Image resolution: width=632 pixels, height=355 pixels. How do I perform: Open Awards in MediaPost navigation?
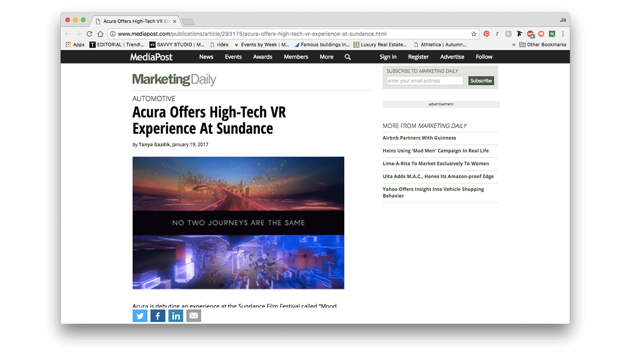(263, 57)
